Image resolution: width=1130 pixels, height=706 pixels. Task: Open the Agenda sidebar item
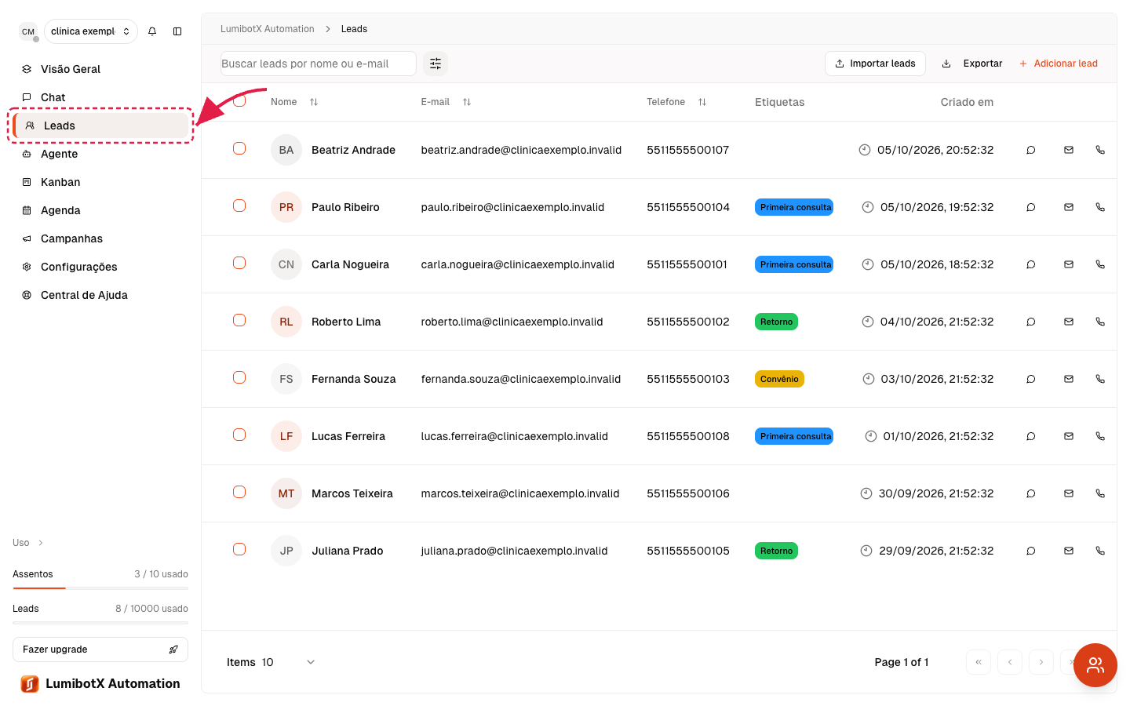click(100, 210)
